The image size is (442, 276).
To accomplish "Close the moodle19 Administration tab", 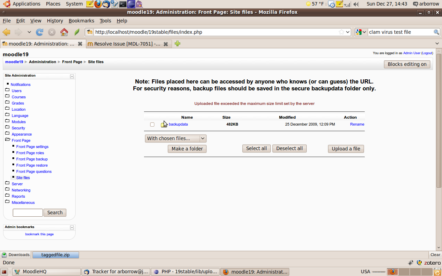I will tap(80, 44).
